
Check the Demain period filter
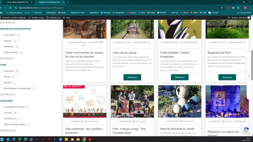(x=1, y=41)
